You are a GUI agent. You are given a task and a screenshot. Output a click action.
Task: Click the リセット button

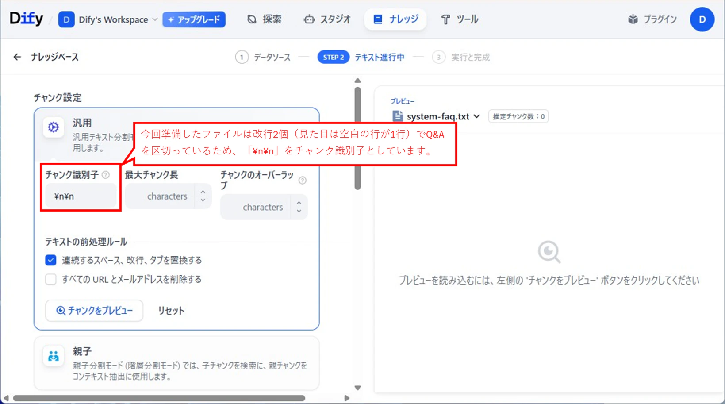click(171, 311)
